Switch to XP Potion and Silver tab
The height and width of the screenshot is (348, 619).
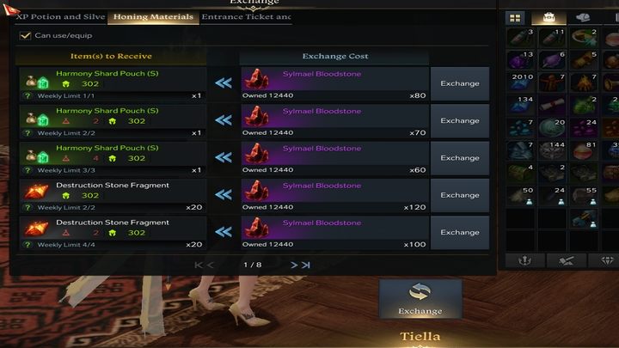61,17
